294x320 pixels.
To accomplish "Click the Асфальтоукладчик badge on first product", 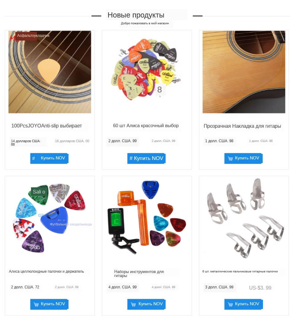I will 33,36.
